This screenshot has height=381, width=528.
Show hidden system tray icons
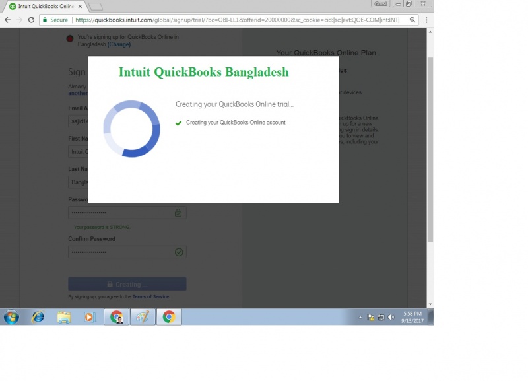click(x=360, y=317)
